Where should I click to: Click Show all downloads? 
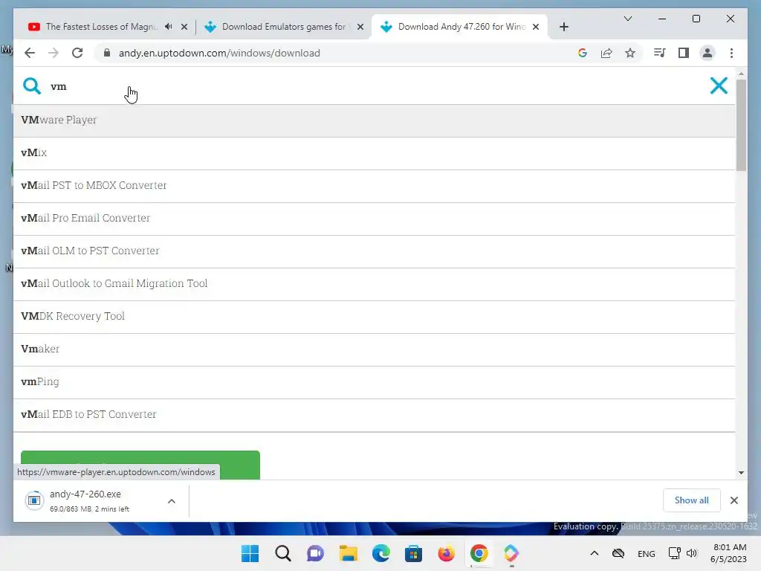pyautogui.click(x=691, y=500)
